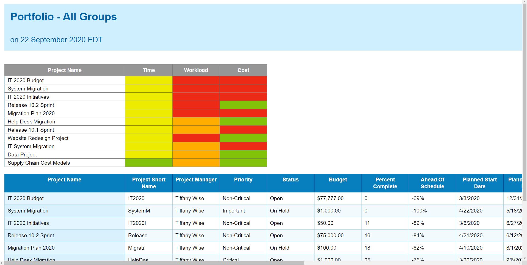
Task: Click the percent complete value 16
Action: coord(367,235)
